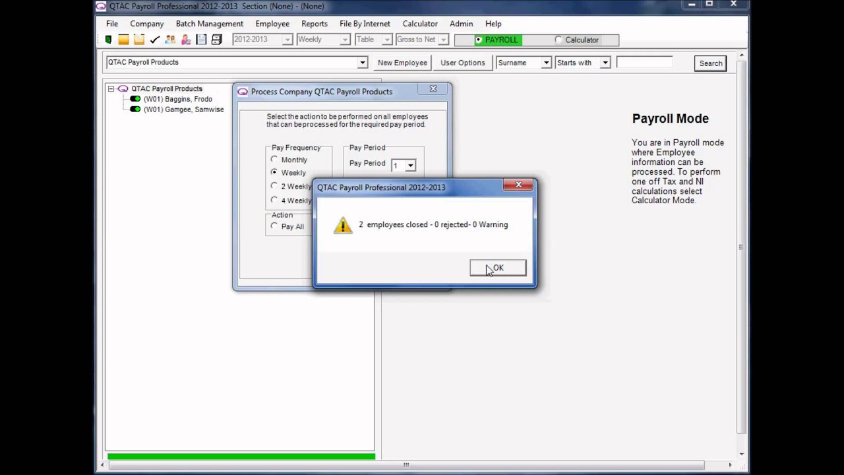This screenshot has height=475, width=844.
Task: Open the File By Internet menu
Action: click(x=365, y=24)
